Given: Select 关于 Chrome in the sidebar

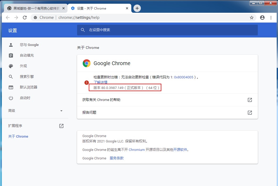Looking at the screenshot, I should pyautogui.click(x=18, y=136).
